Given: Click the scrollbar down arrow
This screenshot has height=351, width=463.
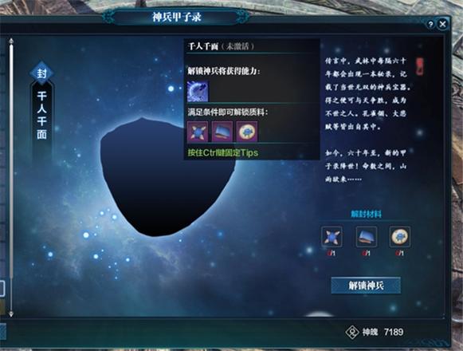Looking at the screenshot, I should coord(11,314).
